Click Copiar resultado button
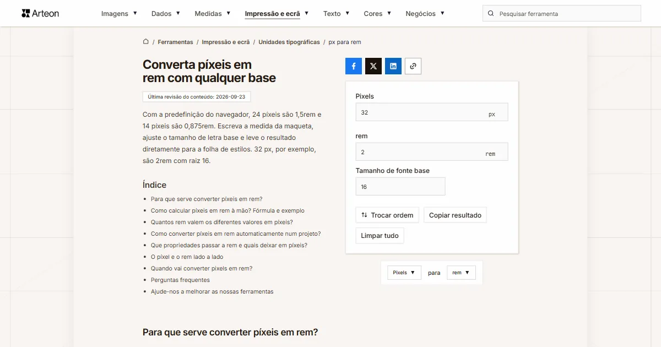661x347 pixels. 455,215
